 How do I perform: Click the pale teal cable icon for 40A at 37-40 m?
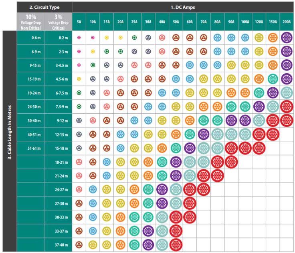pyautogui.click(x=162, y=245)
